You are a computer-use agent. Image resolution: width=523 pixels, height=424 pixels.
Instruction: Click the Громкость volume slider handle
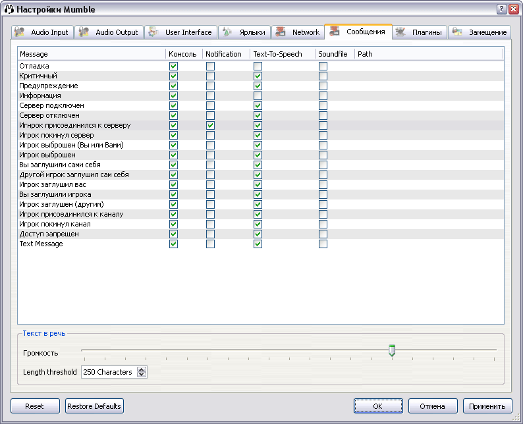click(392, 350)
